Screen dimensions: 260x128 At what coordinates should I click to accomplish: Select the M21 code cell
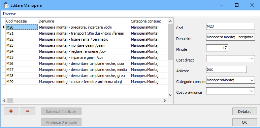(22, 33)
